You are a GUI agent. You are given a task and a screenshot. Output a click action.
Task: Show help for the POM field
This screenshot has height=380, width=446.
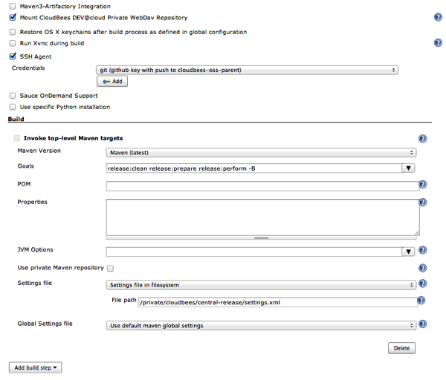(423, 184)
